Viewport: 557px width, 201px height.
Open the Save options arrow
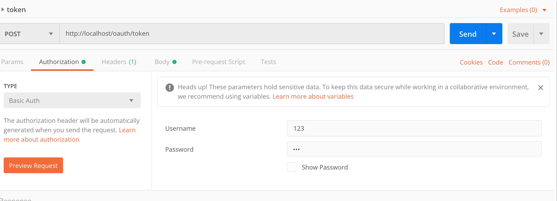541,34
